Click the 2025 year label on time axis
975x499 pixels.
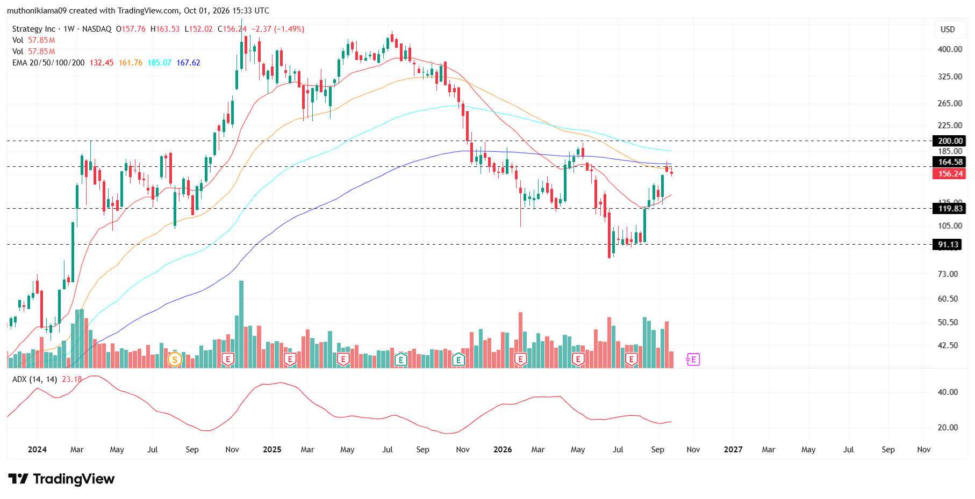[x=272, y=450]
